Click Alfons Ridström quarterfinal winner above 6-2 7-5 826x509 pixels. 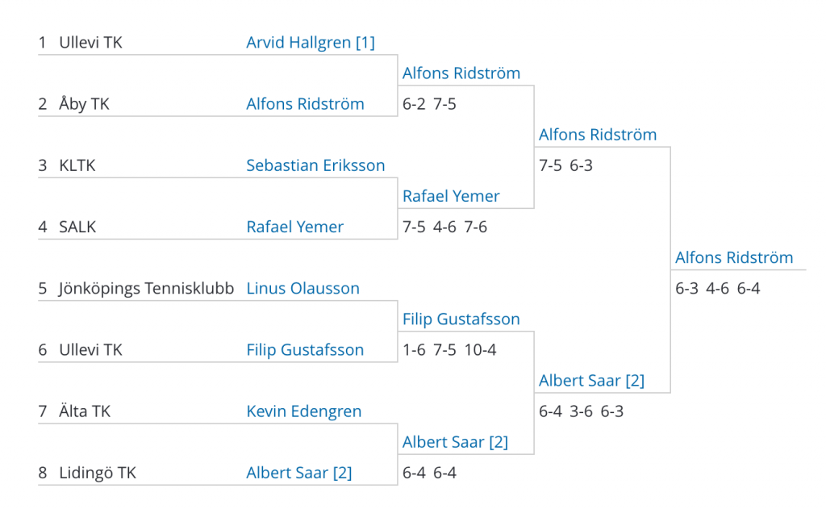[x=461, y=73]
